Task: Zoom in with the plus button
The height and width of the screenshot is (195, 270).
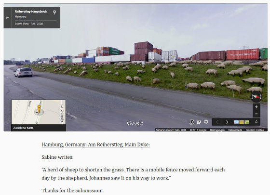Action: pos(256,107)
